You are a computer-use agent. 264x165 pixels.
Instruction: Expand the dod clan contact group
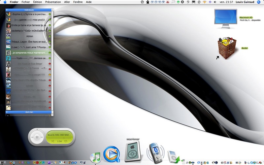(x=7, y=112)
